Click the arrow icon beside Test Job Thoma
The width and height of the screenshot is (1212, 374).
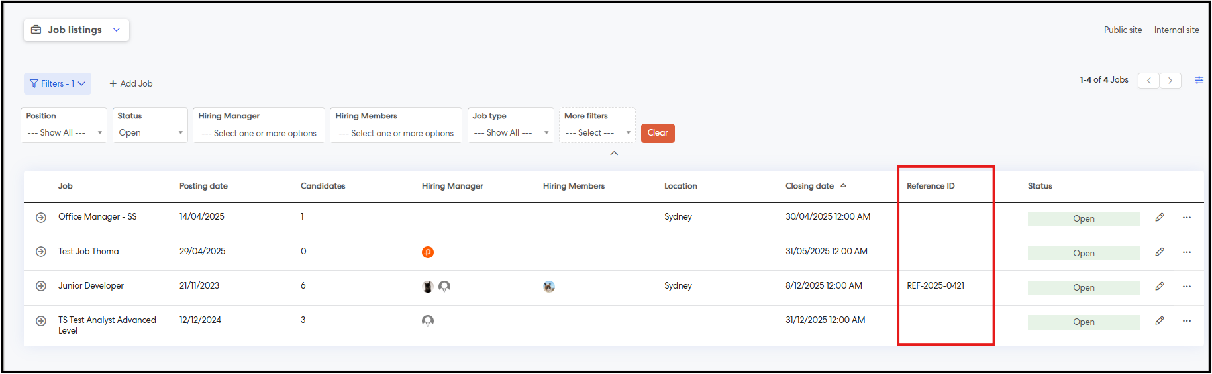click(41, 252)
